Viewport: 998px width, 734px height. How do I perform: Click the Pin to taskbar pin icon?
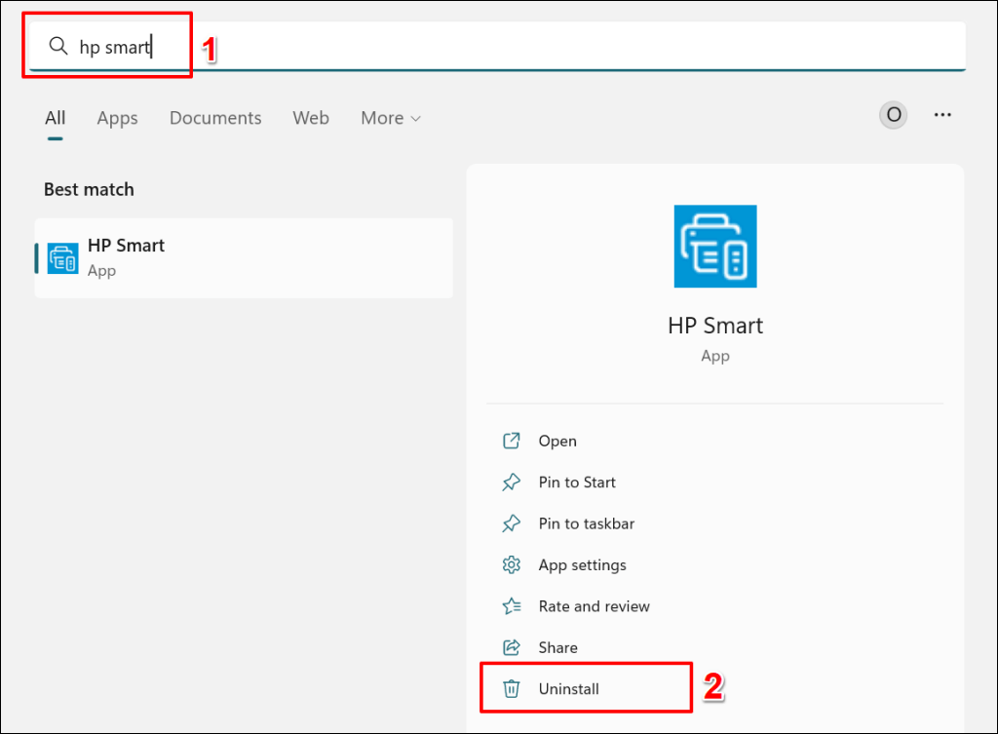coord(511,523)
